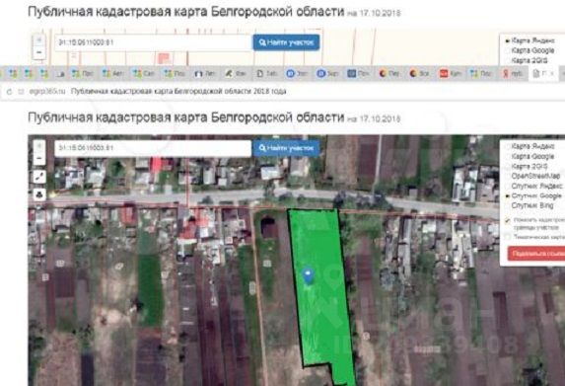Zoom out on the upper map
Screen dimensions: 565x386
(x=39, y=52)
